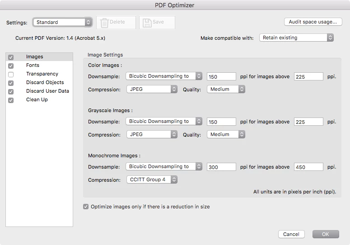Uncheck the Images checkbox

pyautogui.click(x=11, y=57)
